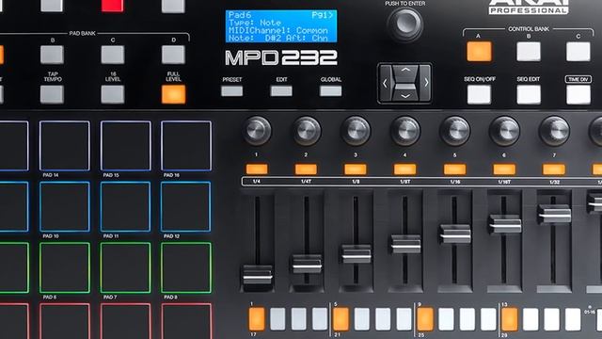Image resolution: width=602 pixels, height=339 pixels.
Task: Click rotary knob 4
Action: click(405, 131)
